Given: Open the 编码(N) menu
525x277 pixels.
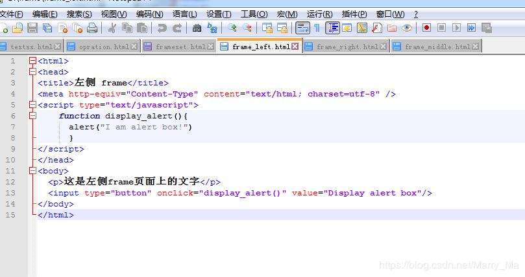Looking at the screenshot, I should tap(150, 14).
